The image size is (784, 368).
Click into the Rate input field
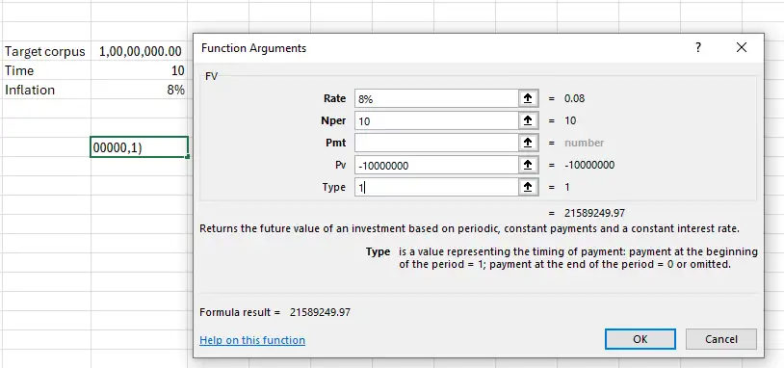(436, 98)
